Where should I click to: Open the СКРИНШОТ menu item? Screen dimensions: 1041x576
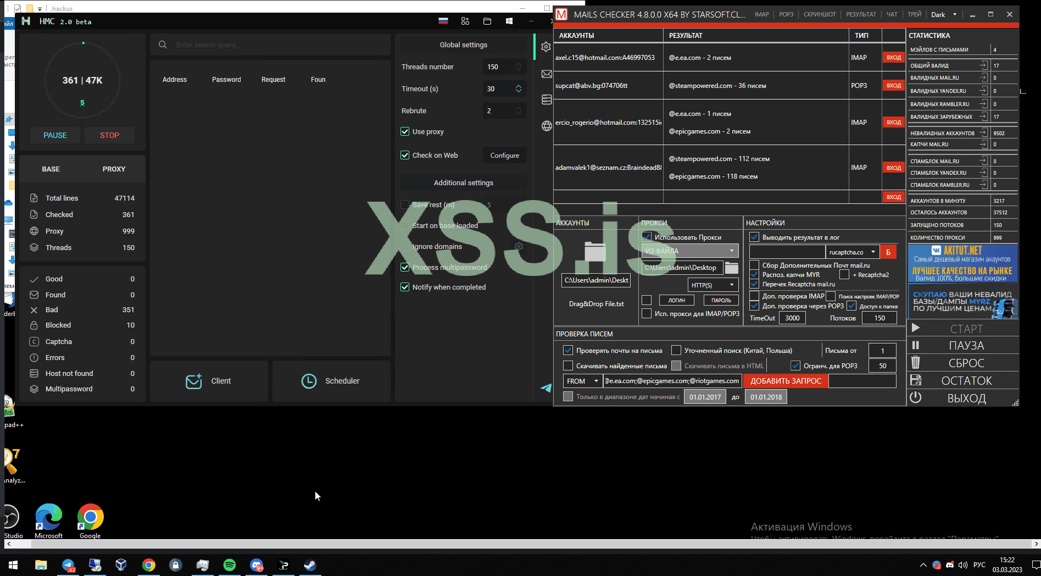pos(820,14)
